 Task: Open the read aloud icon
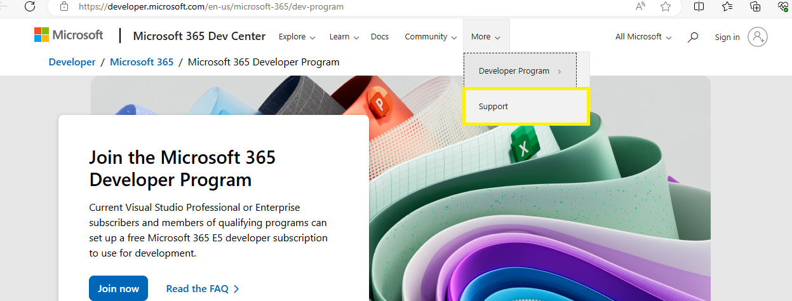point(641,6)
